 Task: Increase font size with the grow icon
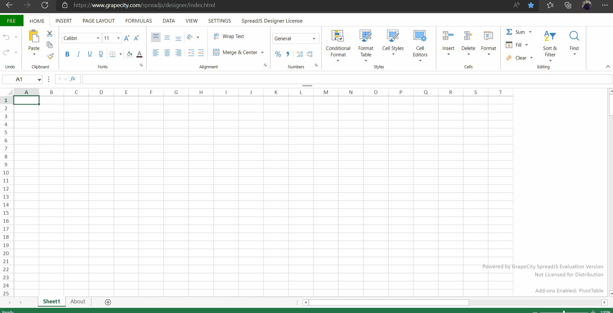[127, 38]
